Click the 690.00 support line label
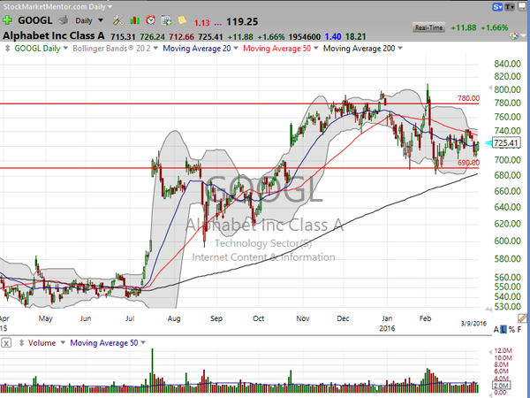 point(468,163)
